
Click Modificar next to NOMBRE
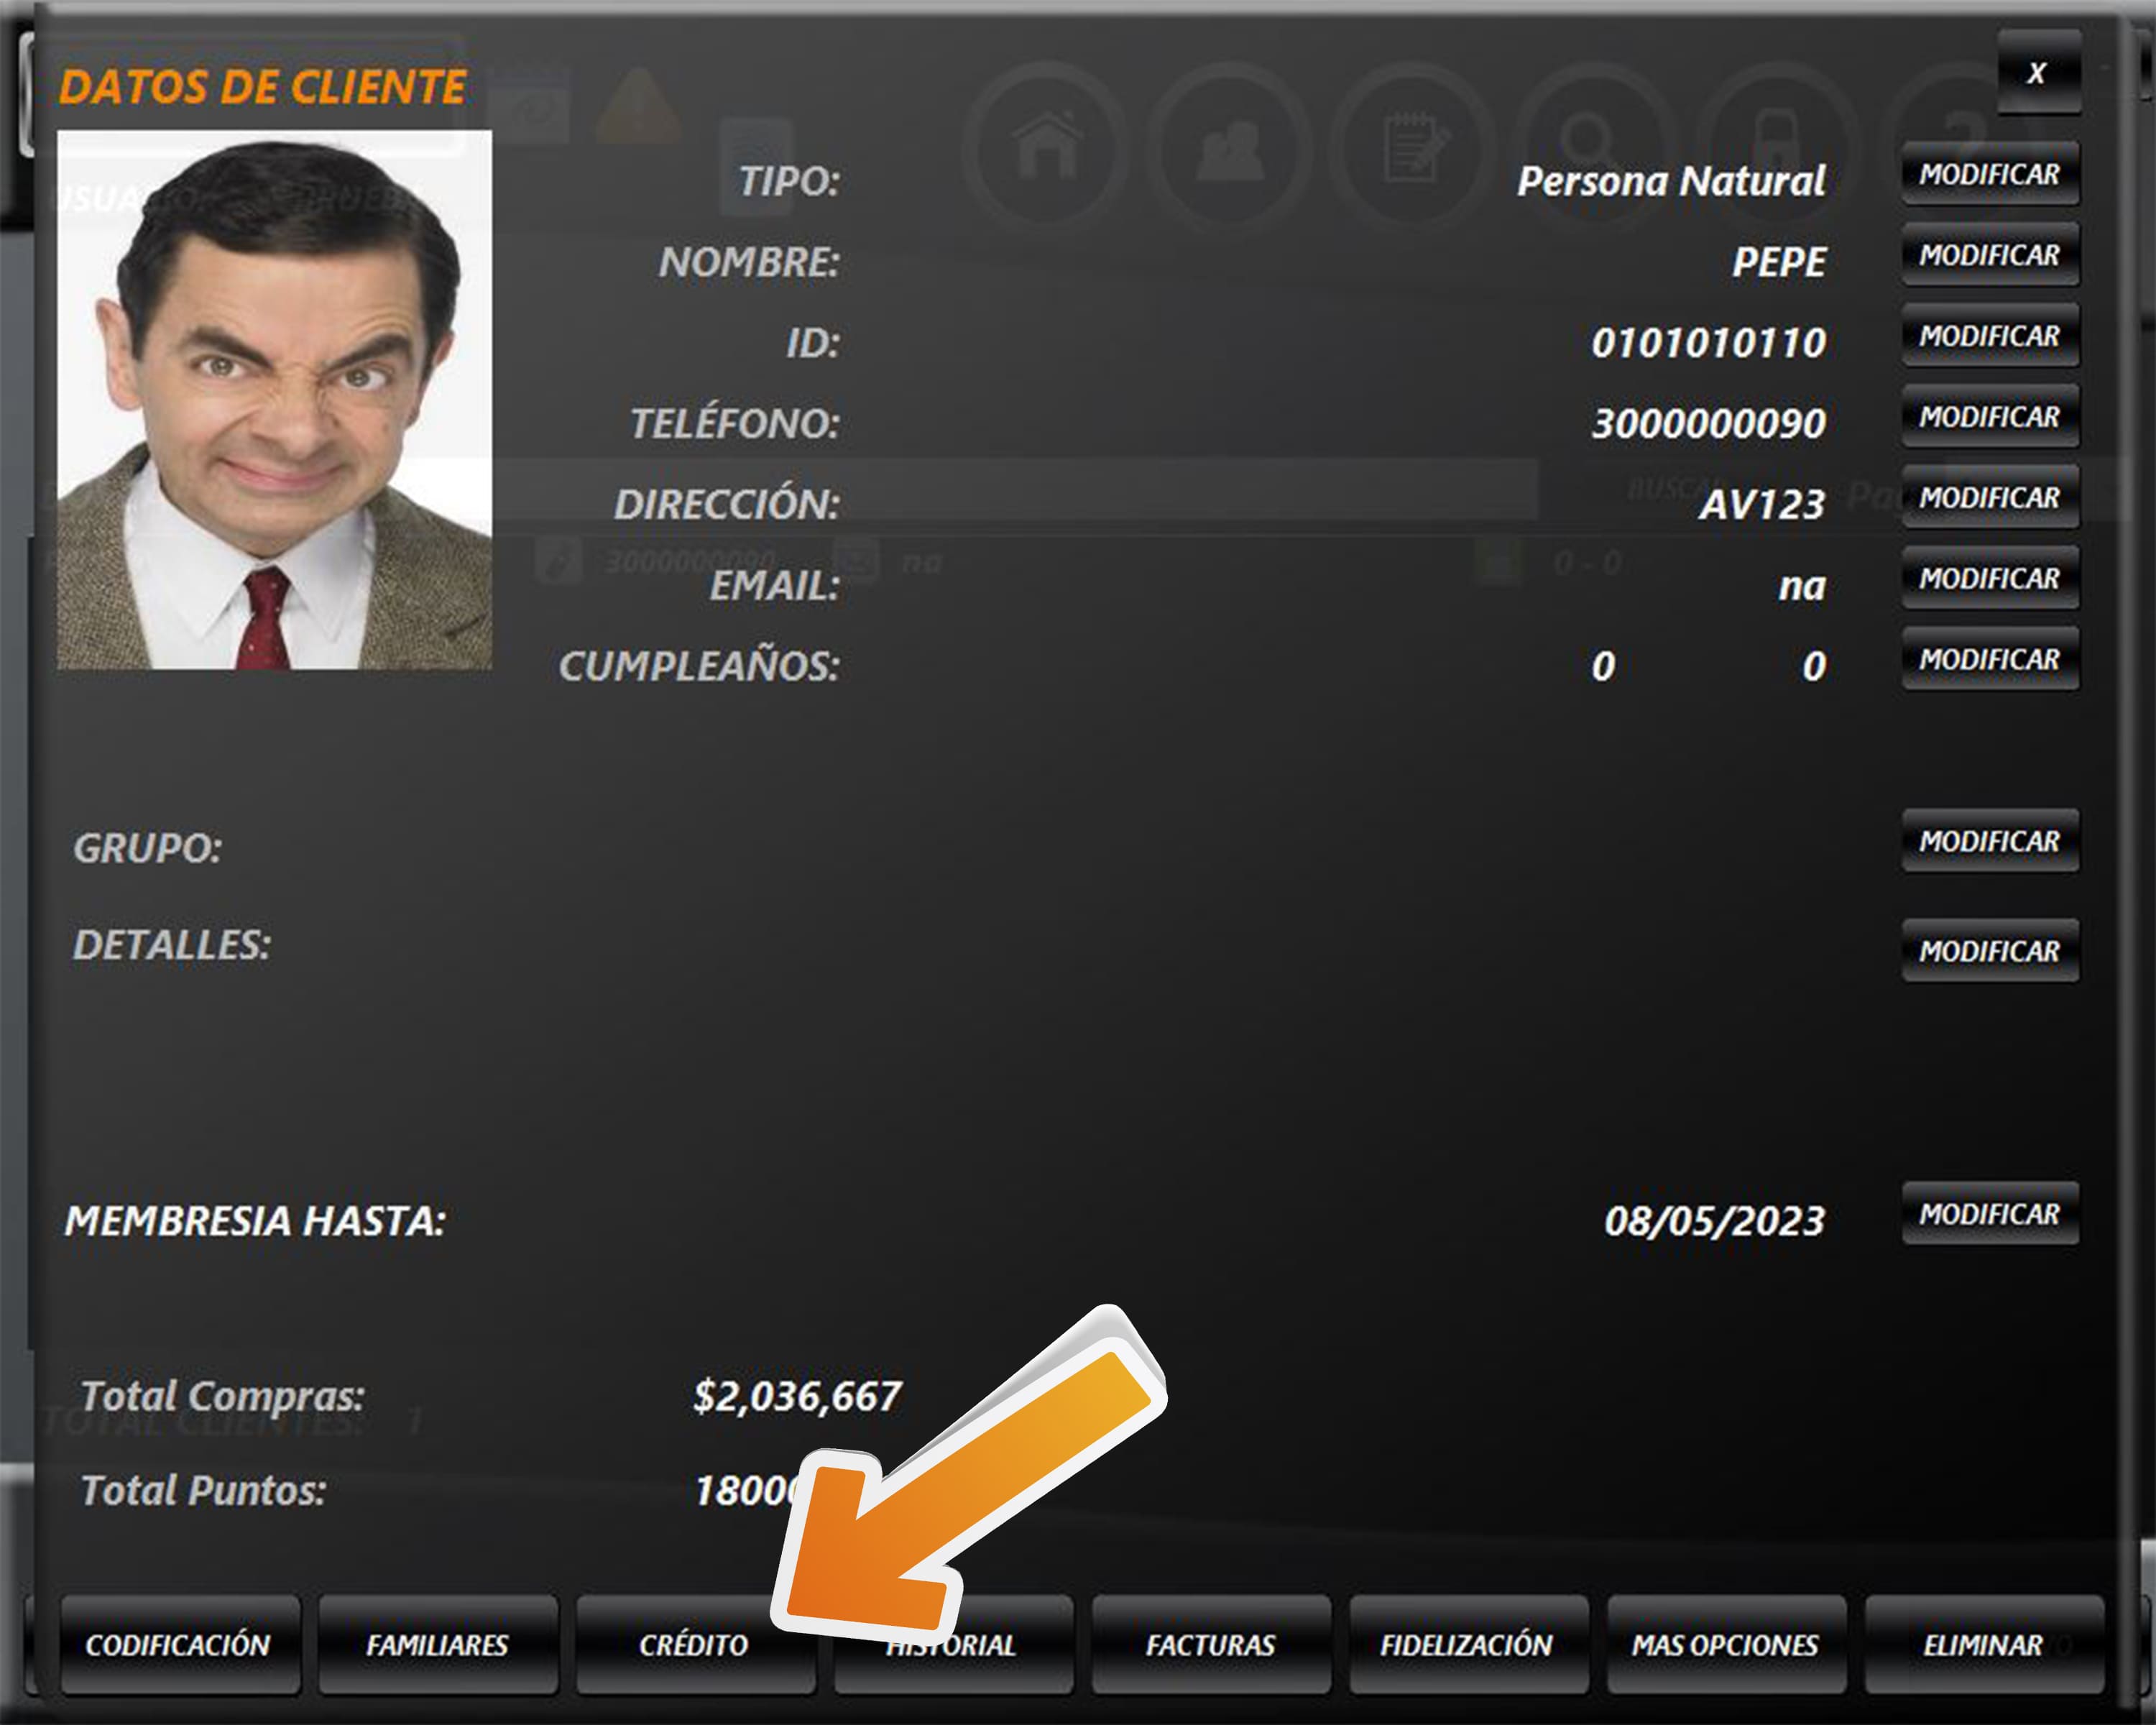1989,255
